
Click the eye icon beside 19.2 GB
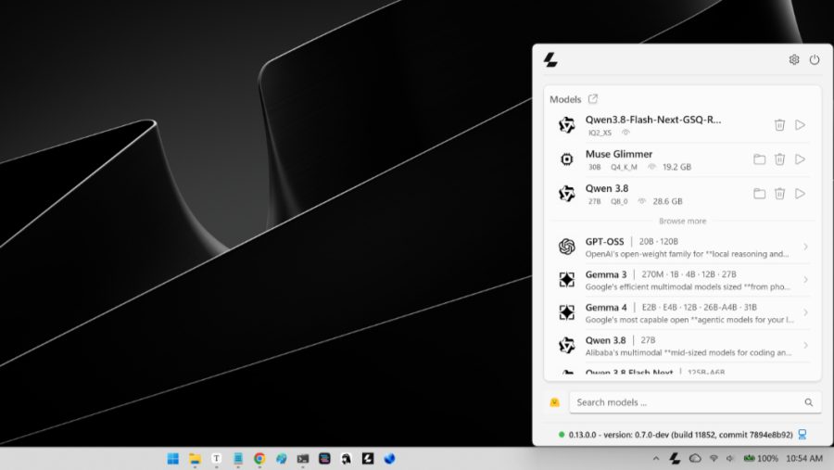(651, 167)
